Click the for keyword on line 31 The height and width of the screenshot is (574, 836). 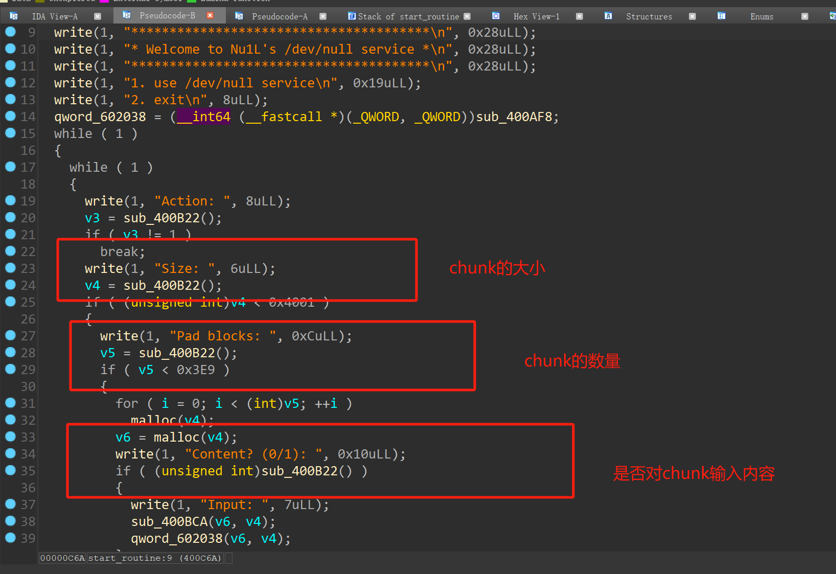click(127, 404)
